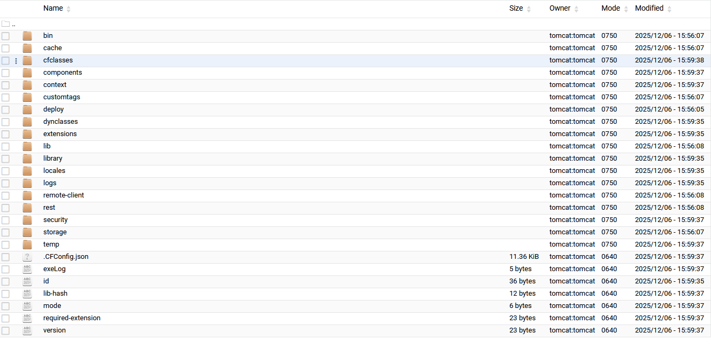The width and height of the screenshot is (711, 348).
Task: Sort by Size using its sort arrows
Action: click(529, 9)
